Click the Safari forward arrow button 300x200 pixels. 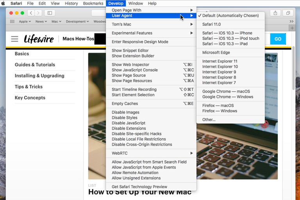point(38,13)
